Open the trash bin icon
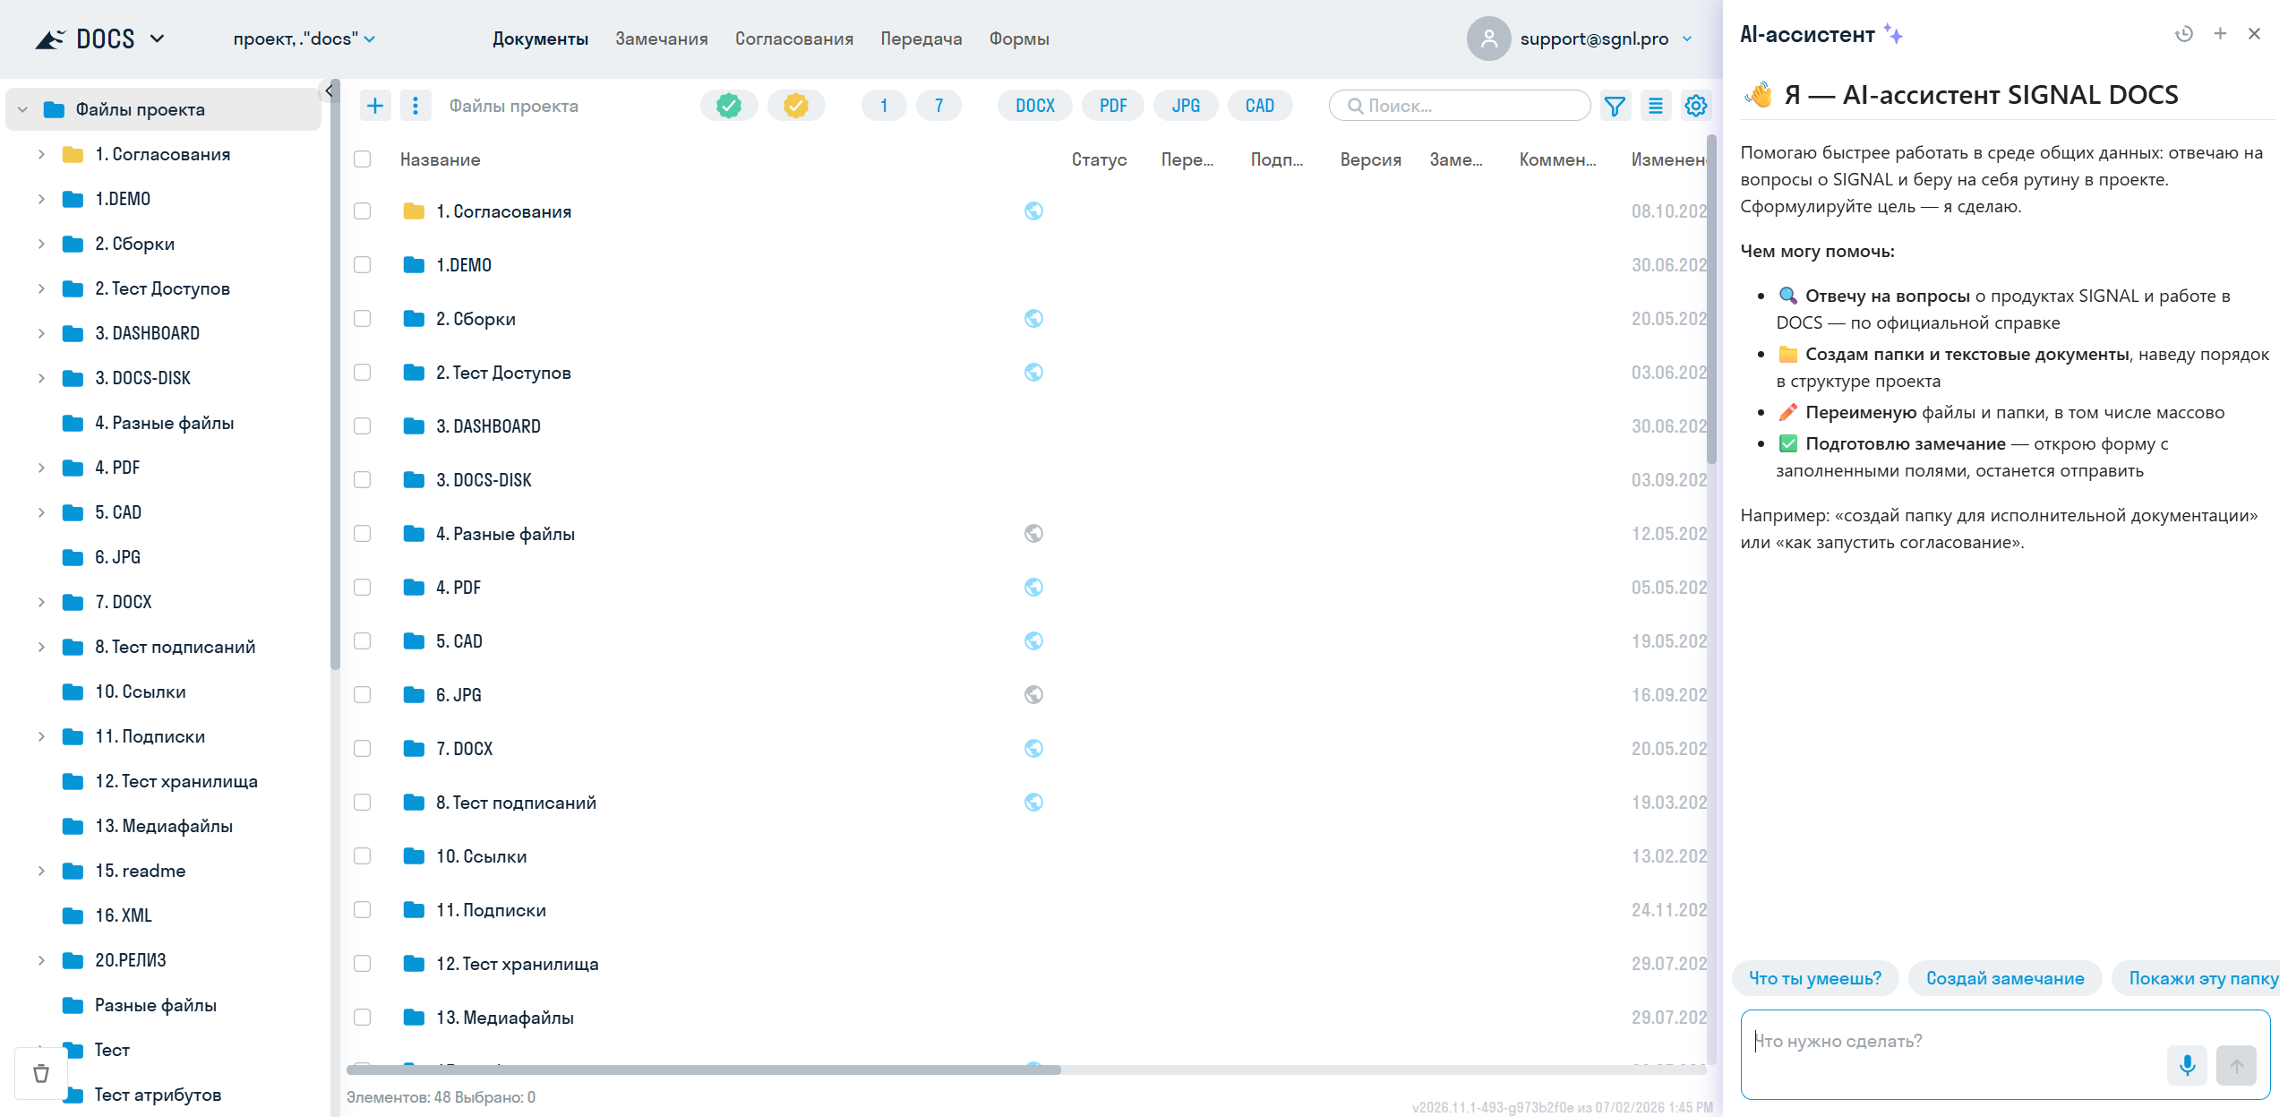This screenshot has width=2288, height=1117. 40,1073
